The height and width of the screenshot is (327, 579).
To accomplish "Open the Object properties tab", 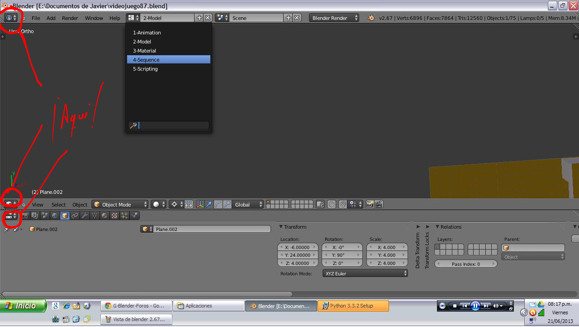I will pyautogui.click(x=65, y=216).
